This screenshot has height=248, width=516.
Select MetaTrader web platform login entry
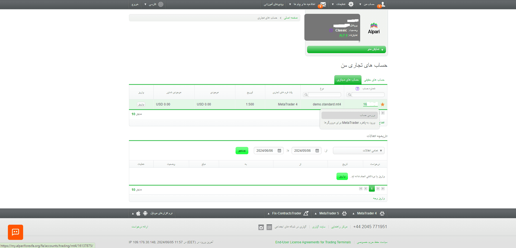(350, 123)
